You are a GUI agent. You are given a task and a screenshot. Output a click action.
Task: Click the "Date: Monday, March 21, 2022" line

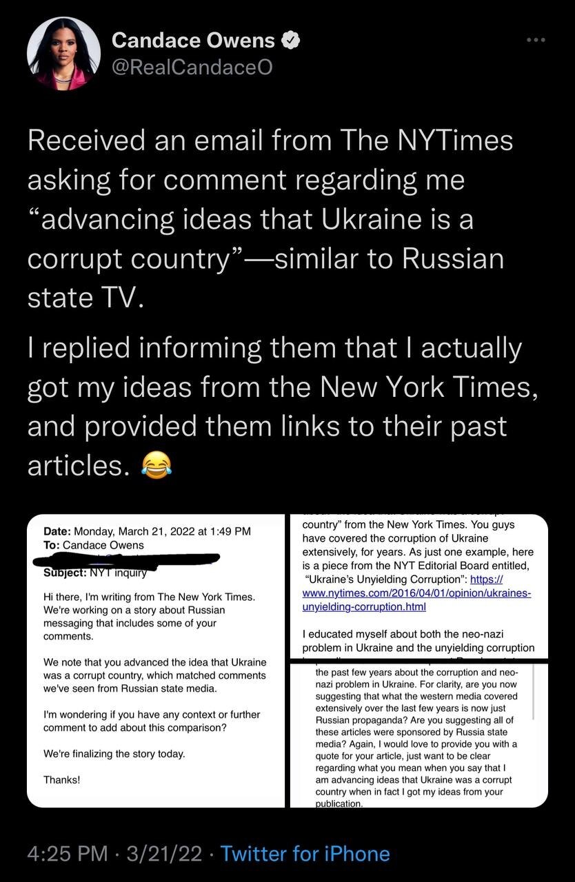click(x=147, y=531)
